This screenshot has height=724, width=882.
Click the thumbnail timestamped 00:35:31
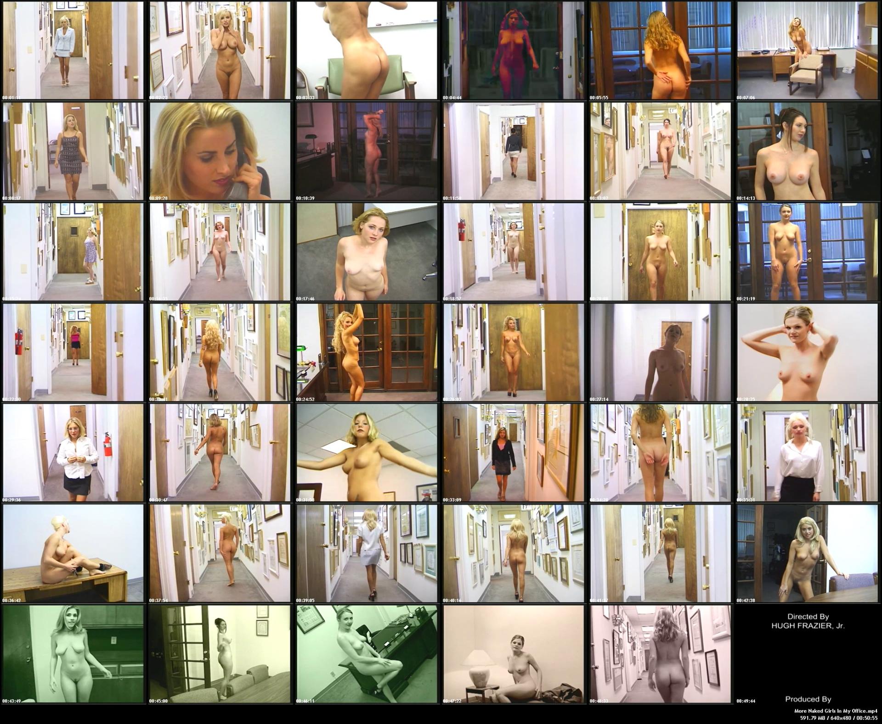tap(807, 452)
